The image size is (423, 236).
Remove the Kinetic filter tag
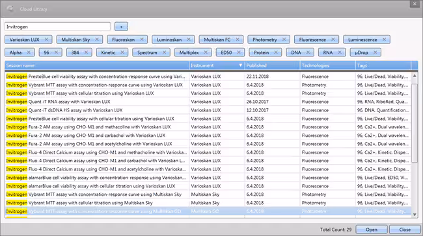pos(122,53)
